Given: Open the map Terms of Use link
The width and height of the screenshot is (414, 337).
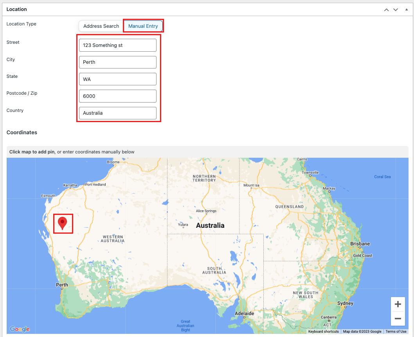Looking at the screenshot, I should click(x=396, y=332).
